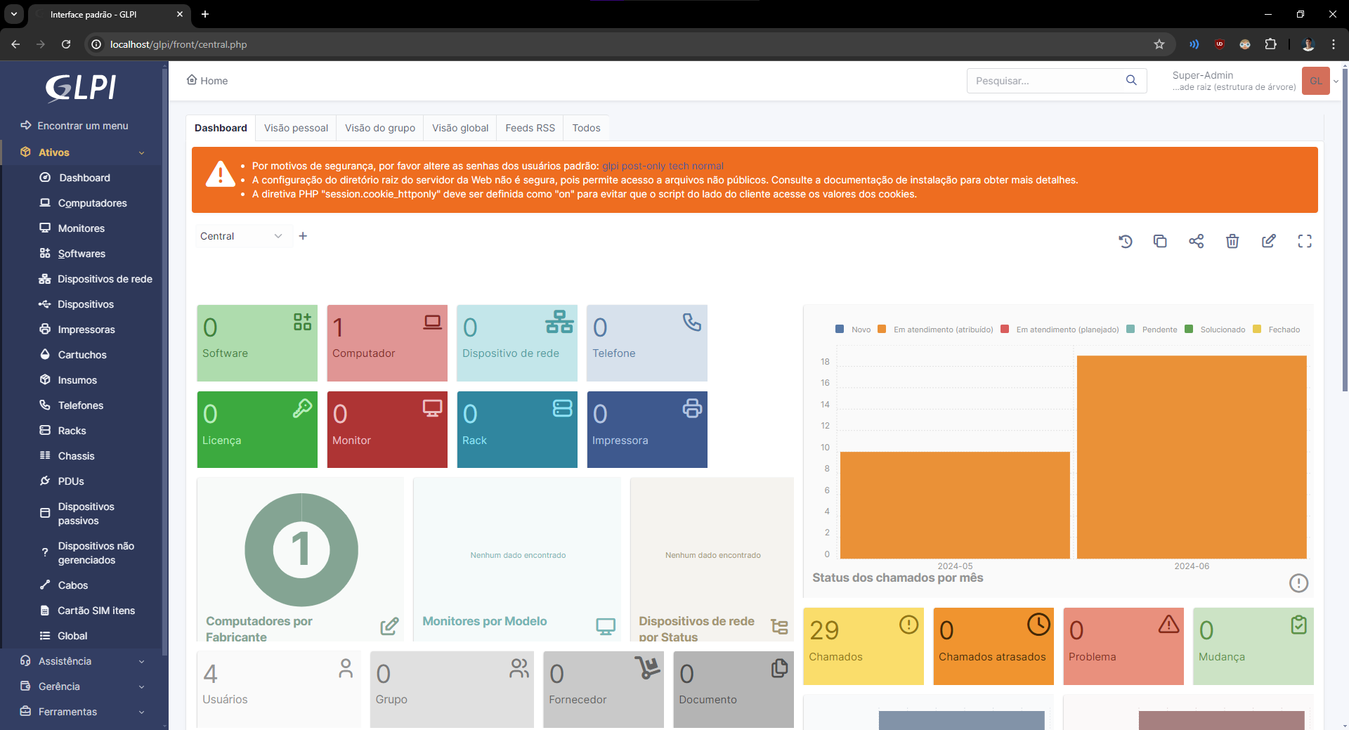This screenshot has height=730, width=1349.
Task: Click the search magnifier icon
Action: [1131, 80]
